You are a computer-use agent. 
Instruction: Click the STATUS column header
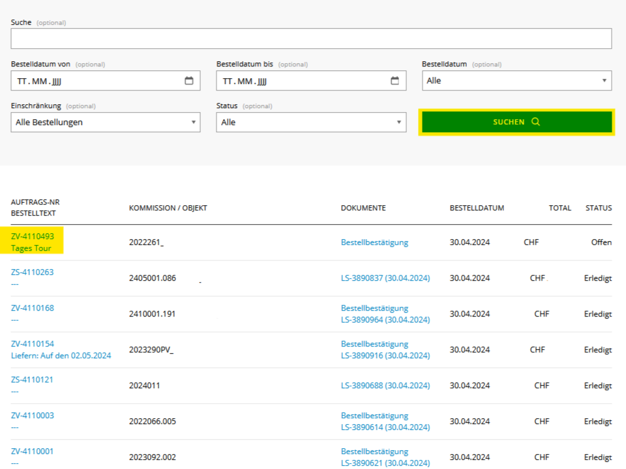599,208
